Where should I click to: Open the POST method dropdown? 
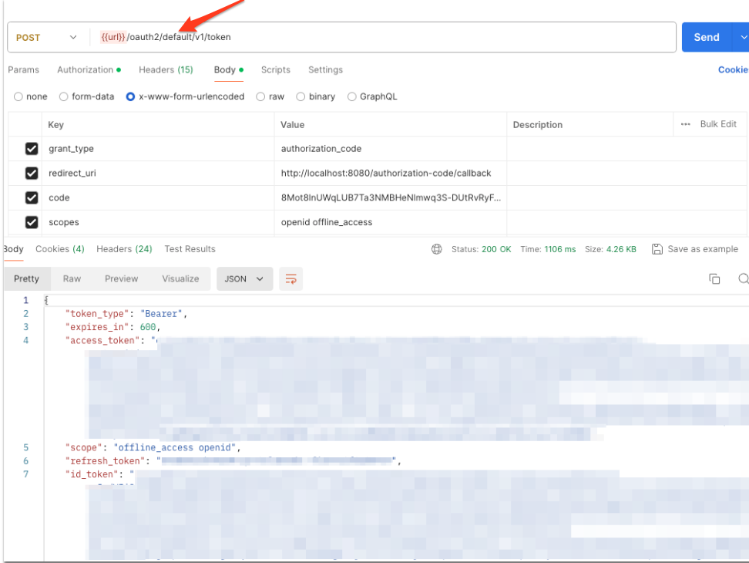(48, 37)
